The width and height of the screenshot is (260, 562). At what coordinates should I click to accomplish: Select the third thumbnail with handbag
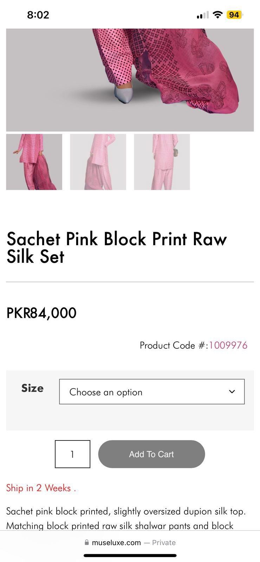(162, 162)
